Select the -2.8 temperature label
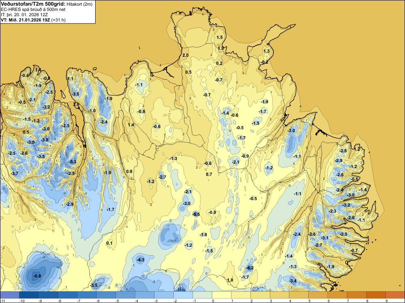Screen dimensions: 405x303 343,151
